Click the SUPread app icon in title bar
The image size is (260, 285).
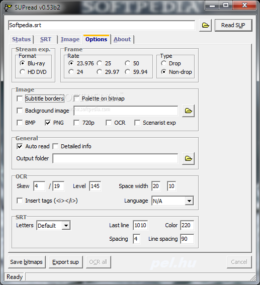(x=8, y=8)
